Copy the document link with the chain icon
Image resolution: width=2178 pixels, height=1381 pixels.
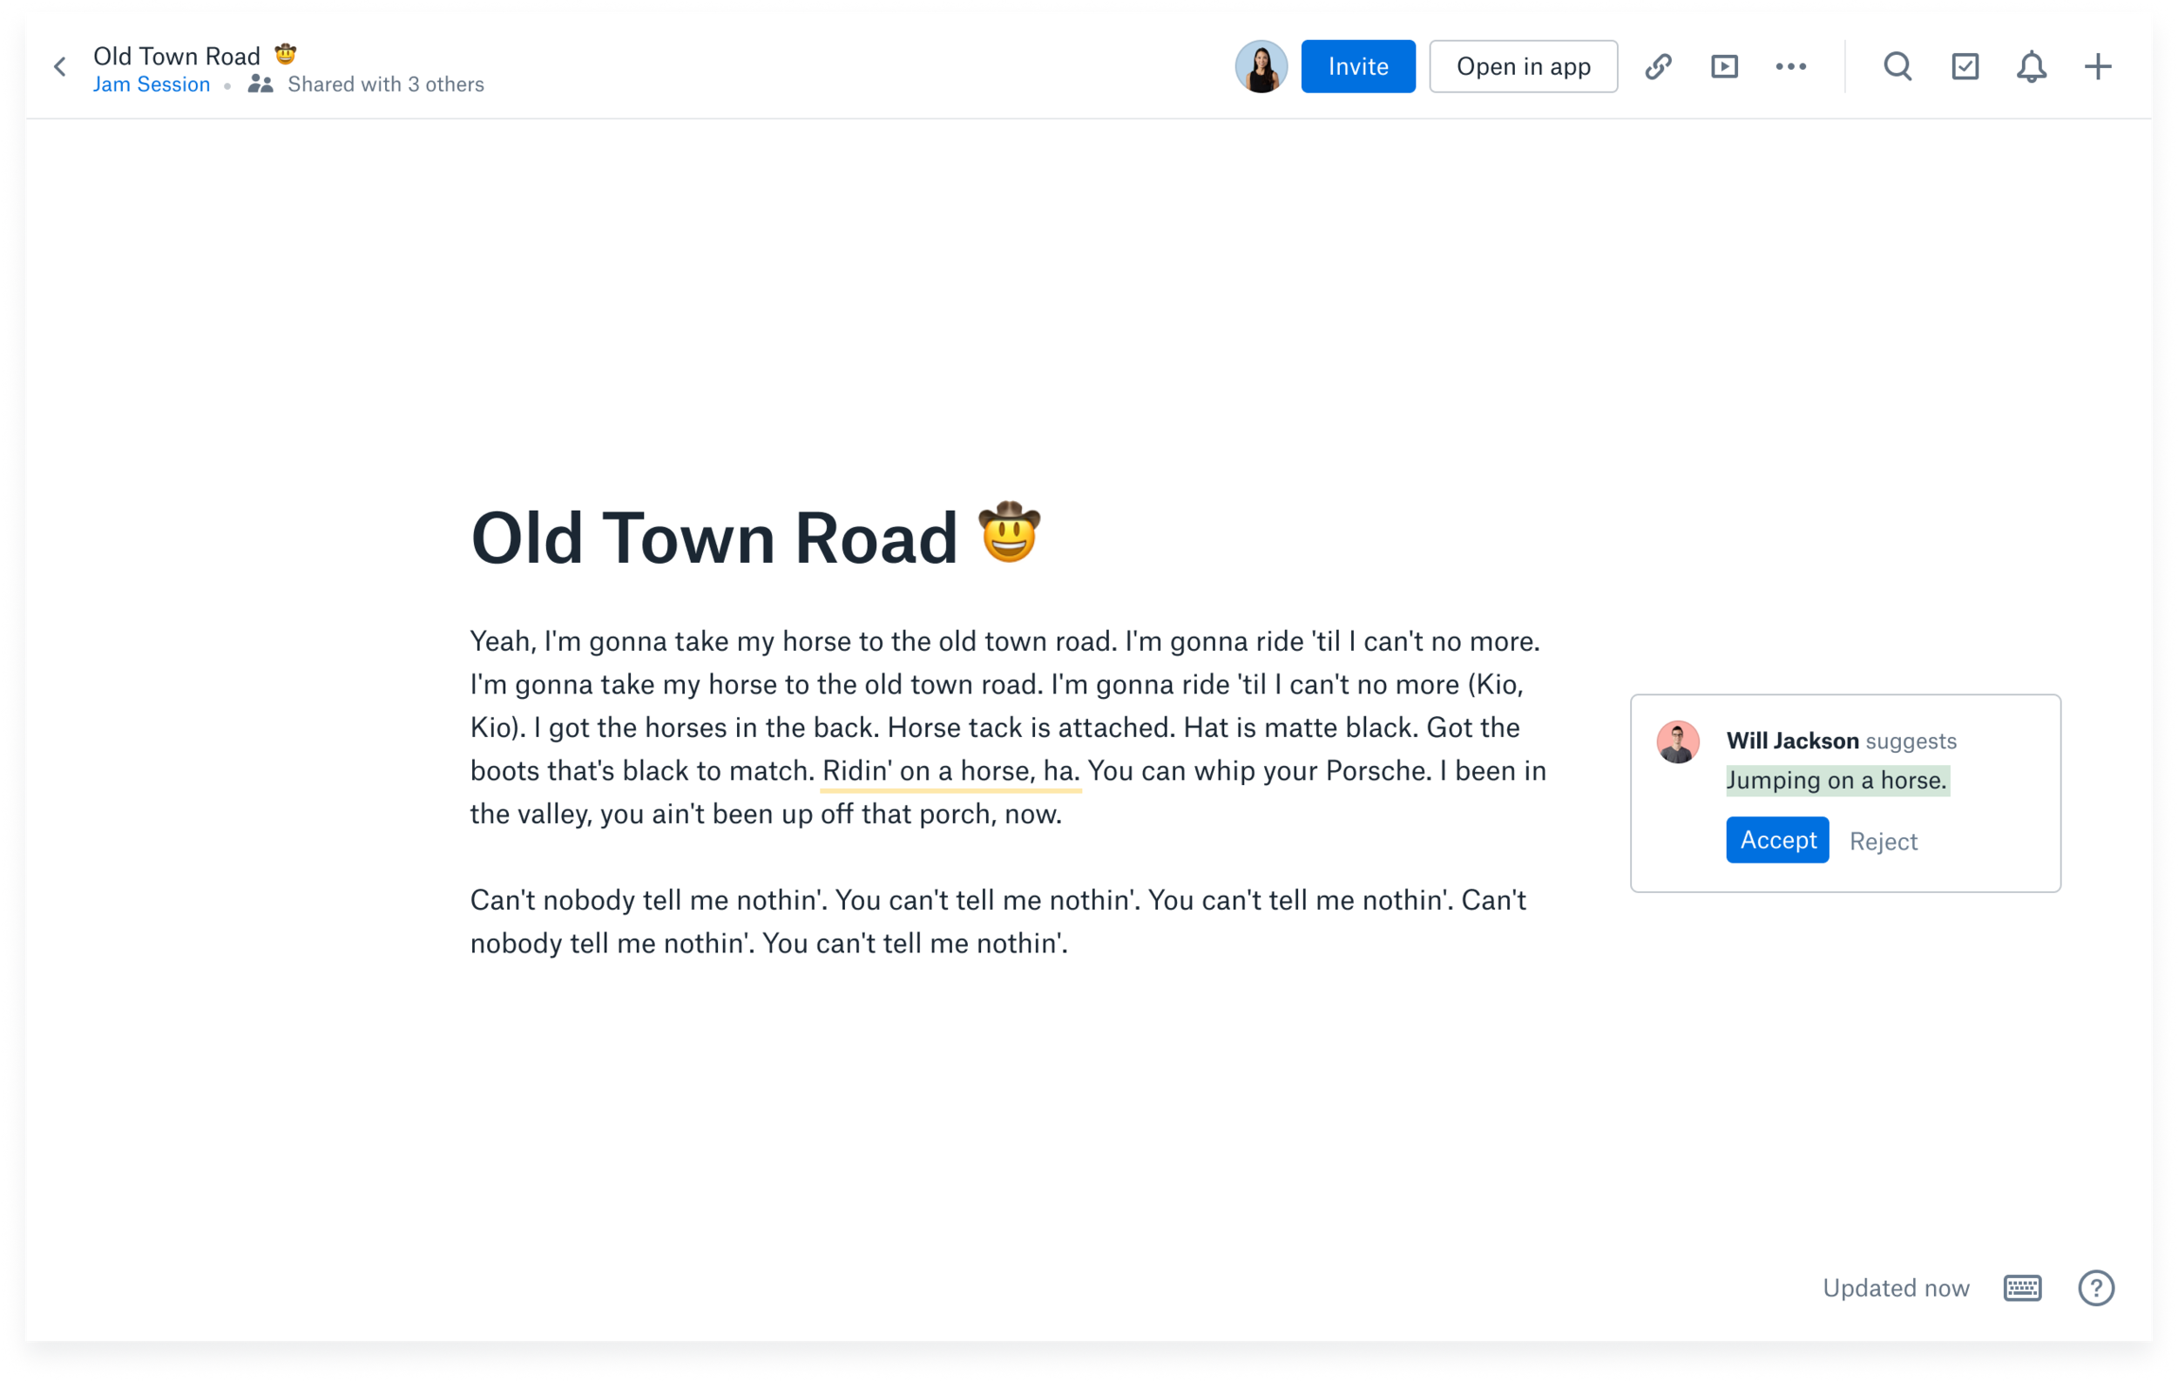(x=1658, y=67)
